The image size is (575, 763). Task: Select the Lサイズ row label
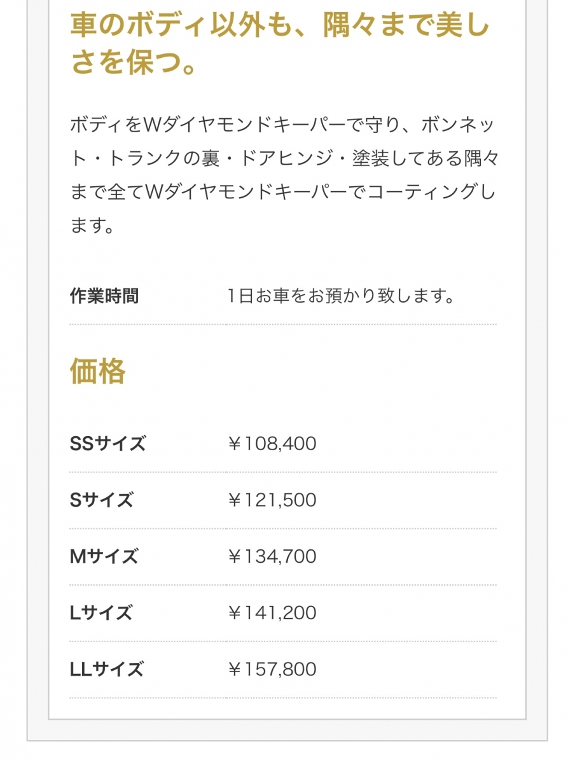(x=101, y=614)
